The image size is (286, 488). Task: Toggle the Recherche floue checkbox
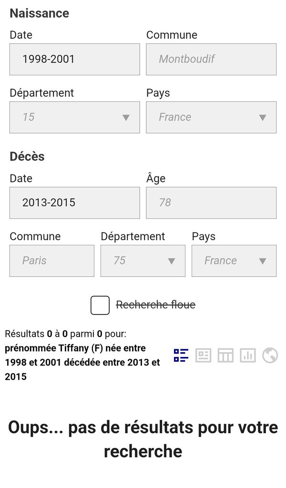(x=100, y=305)
